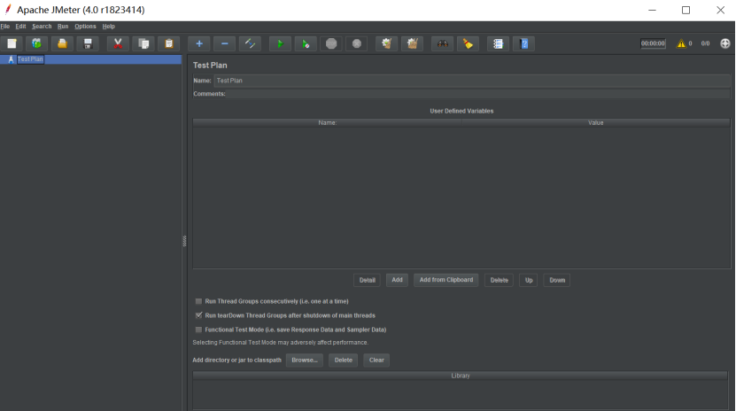Uncheck Run tearDown Thread Groups checkbox

point(198,315)
